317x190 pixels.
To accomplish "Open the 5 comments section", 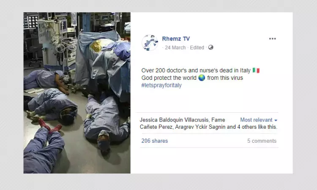I will (262, 141).
